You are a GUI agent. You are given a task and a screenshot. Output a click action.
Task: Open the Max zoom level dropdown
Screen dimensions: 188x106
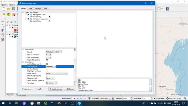coord(48,55)
